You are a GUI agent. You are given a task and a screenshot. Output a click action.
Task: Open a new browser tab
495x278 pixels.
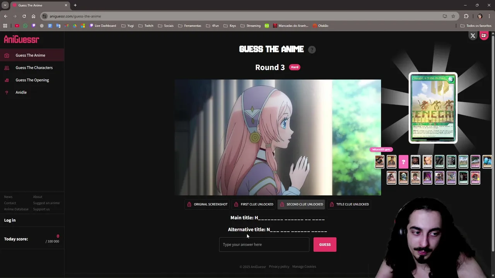[75, 5]
